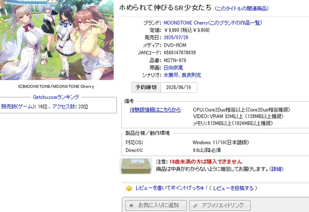This screenshot has width=309, height=212.
Task: Click the 9.0c以降必須 DirectX value
Action: coord(207,150)
